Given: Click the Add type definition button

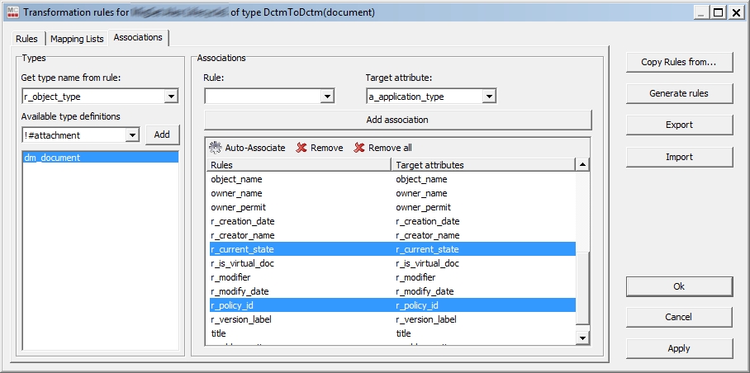Looking at the screenshot, I should click(x=162, y=135).
